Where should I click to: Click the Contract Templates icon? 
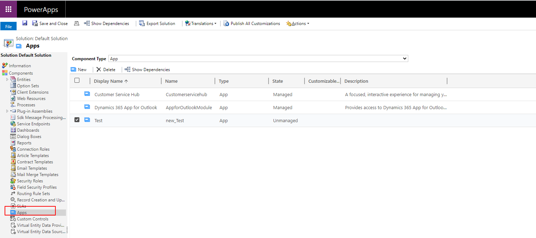coord(13,162)
